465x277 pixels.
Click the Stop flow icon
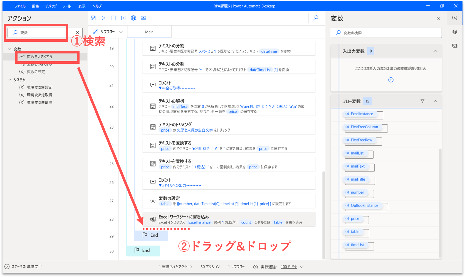point(113,18)
